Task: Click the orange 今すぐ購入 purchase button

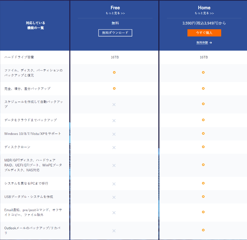Action: 204,33
